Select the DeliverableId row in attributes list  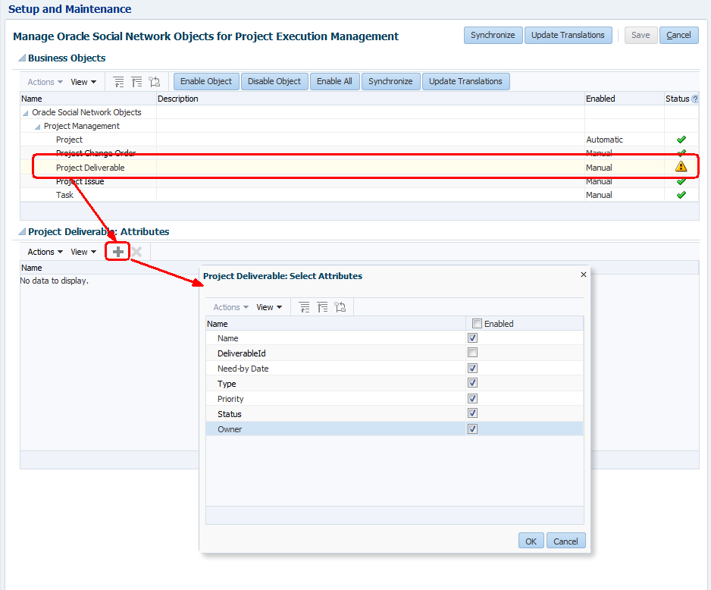(394, 353)
